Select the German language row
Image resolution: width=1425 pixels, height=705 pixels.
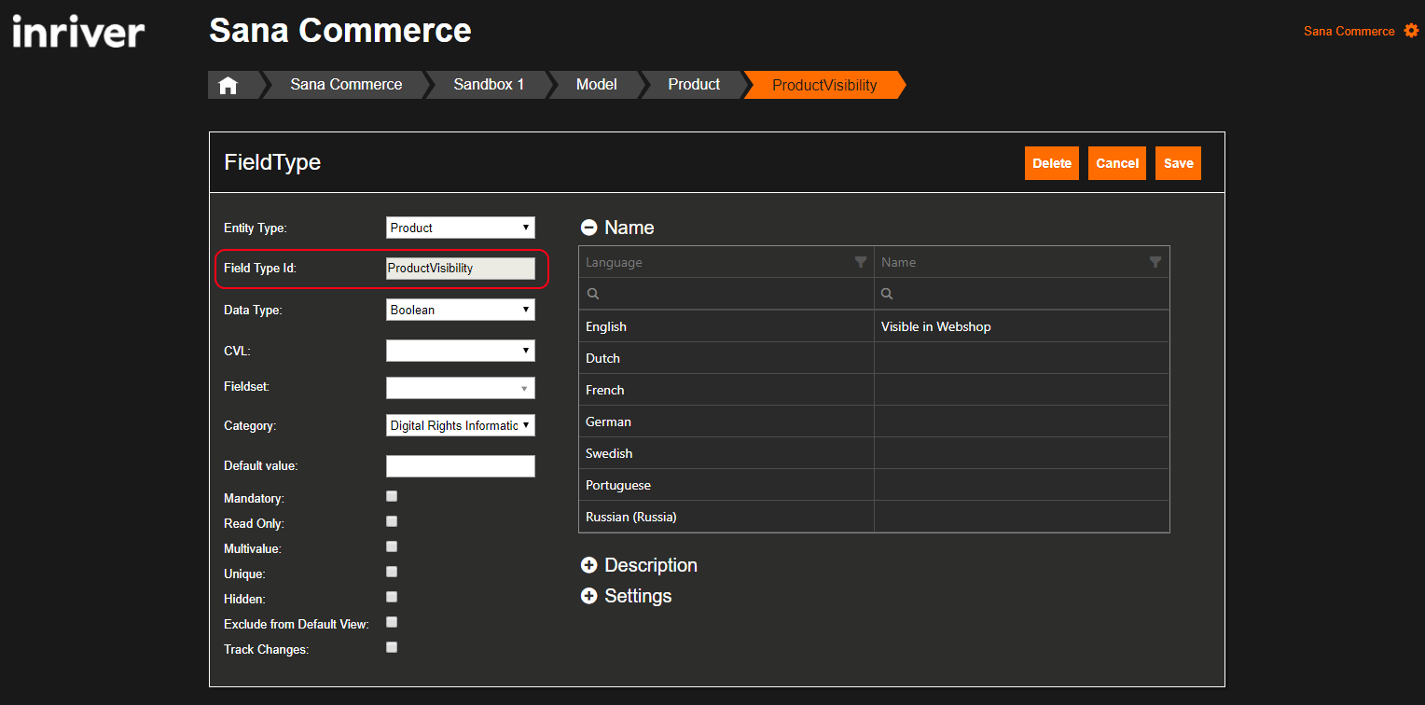tap(874, 422)
